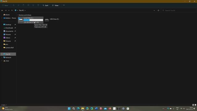197x111 pixels.
Task: Focus the Search This PC field
Action: 179,10
